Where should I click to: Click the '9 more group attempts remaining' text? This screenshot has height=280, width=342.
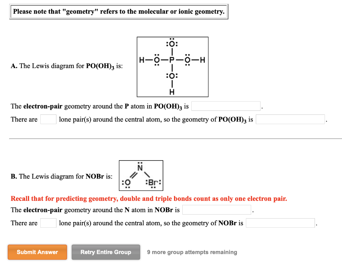click(x=192, y=252)
